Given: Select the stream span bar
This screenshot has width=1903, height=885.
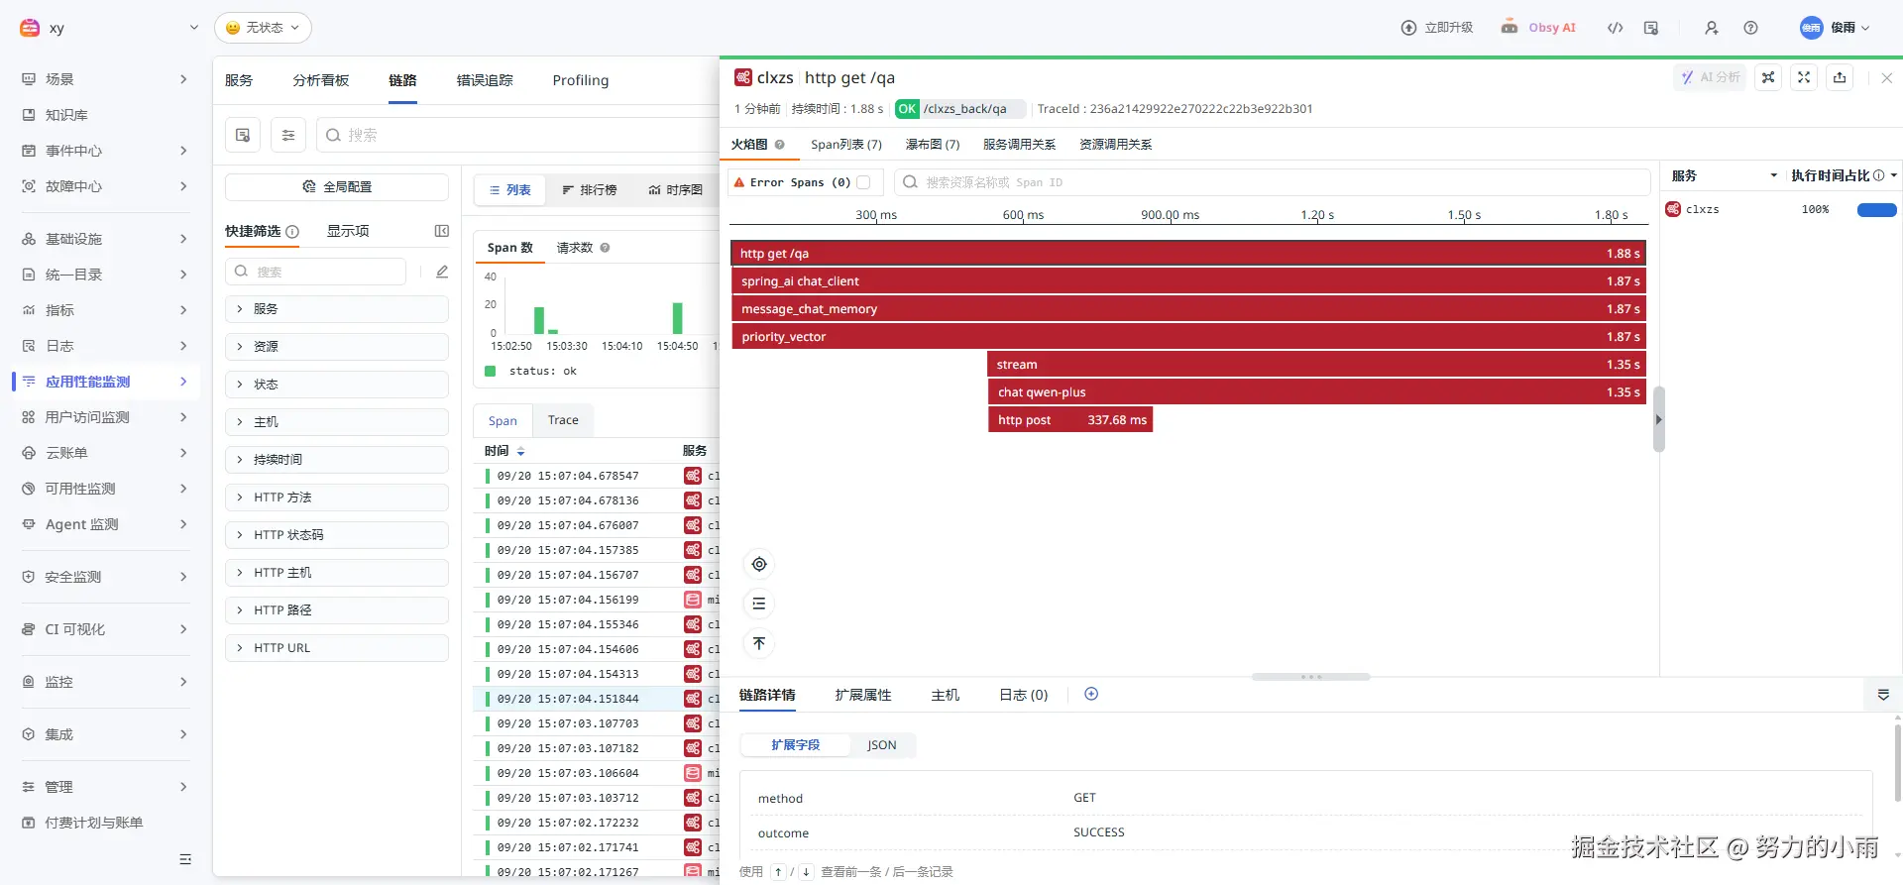Looking at the screenshot, I should pyautogui.click(x=1316, y=365).
